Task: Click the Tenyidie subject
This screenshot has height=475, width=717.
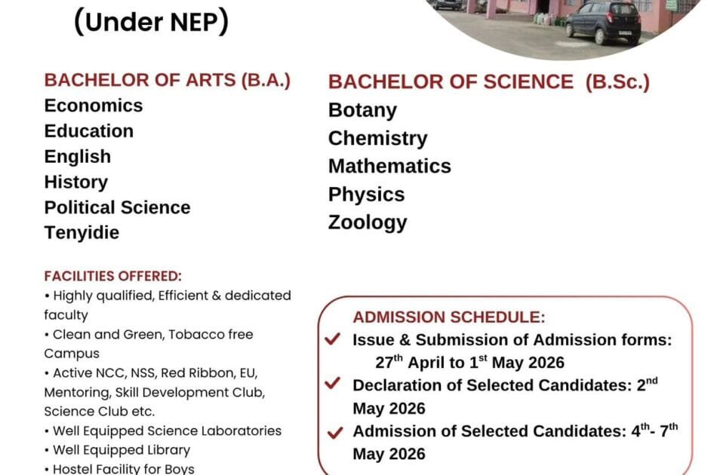Action: 82,233
